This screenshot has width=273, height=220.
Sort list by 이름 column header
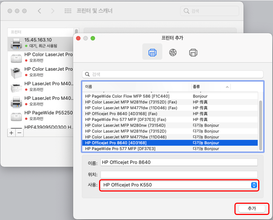pyautogui.click(x=89, y=87)
